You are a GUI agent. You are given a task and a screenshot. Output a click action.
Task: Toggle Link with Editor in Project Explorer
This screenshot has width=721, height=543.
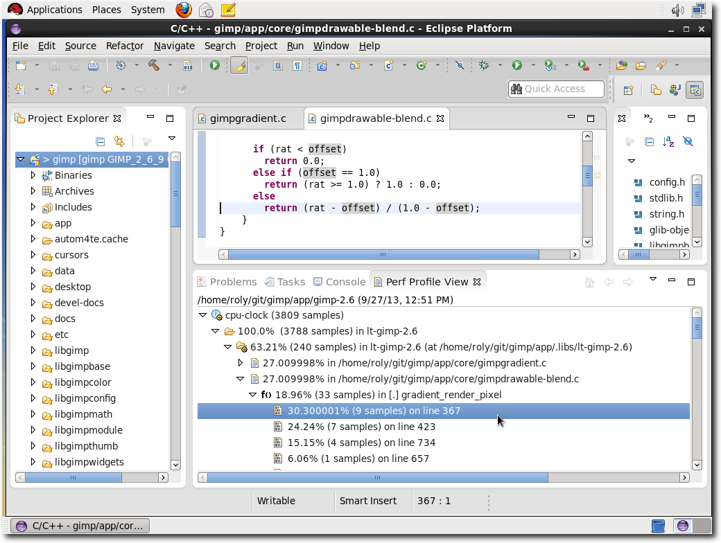pos(119,141)
